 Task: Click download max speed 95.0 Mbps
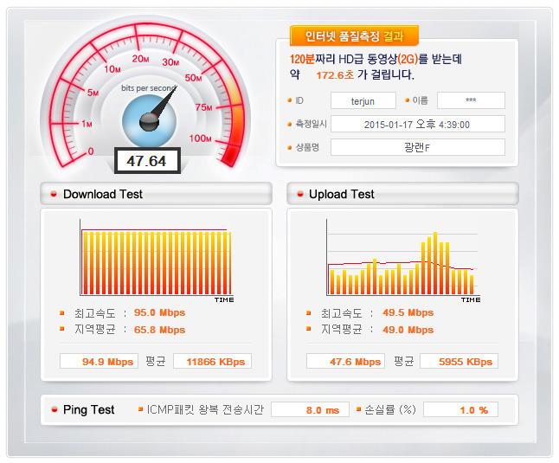point(159,312)
